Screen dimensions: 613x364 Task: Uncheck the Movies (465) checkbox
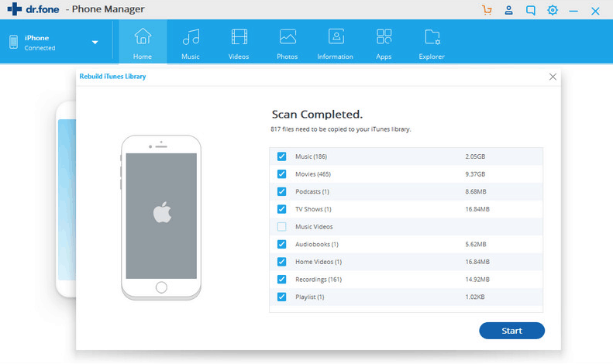pos(281,173)
